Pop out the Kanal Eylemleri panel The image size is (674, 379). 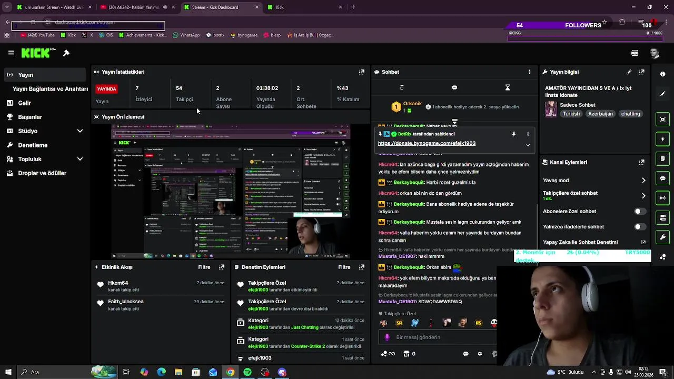pyautogui.click(x=642, y=163)
